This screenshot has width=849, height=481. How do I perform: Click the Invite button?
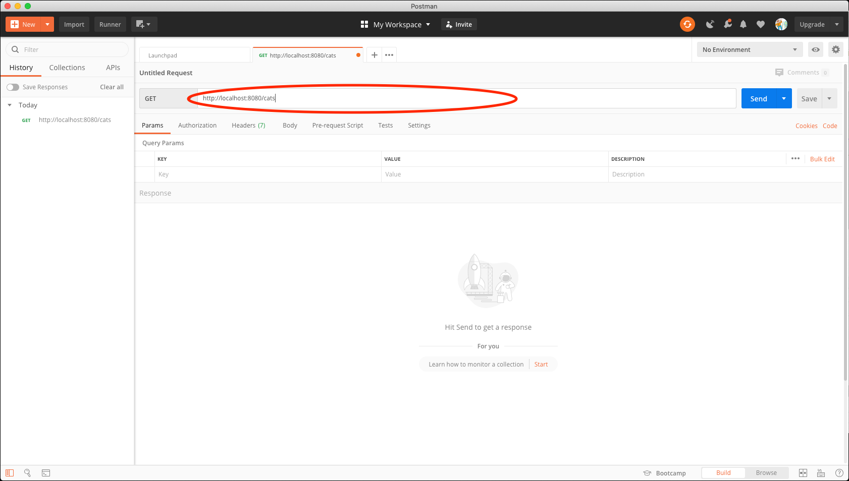point(459,24)
